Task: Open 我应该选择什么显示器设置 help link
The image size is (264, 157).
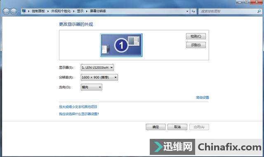Action: 79,114
